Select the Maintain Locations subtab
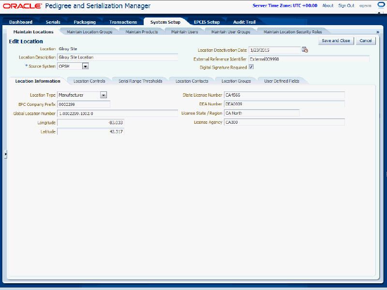Image resolution: width=387 pixels, height=290 pixels. [x=33, y=32]
